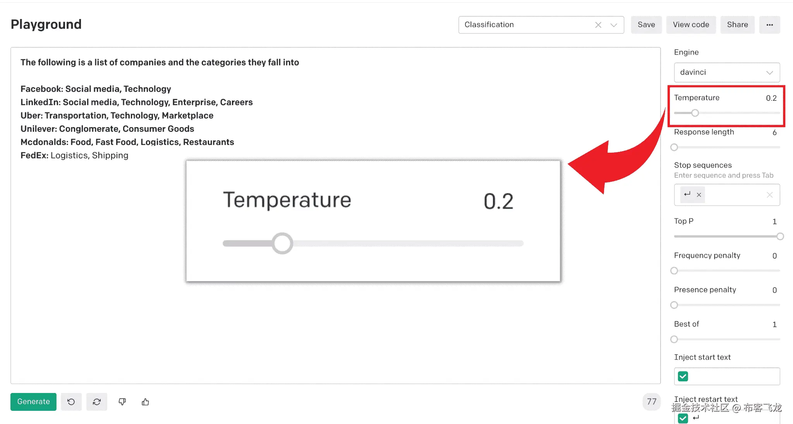Click the undo last generation icon
The image size is (793, 424).
(71, 402)
